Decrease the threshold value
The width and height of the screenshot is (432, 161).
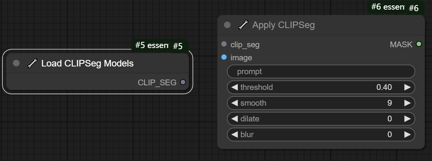(234, 87)
